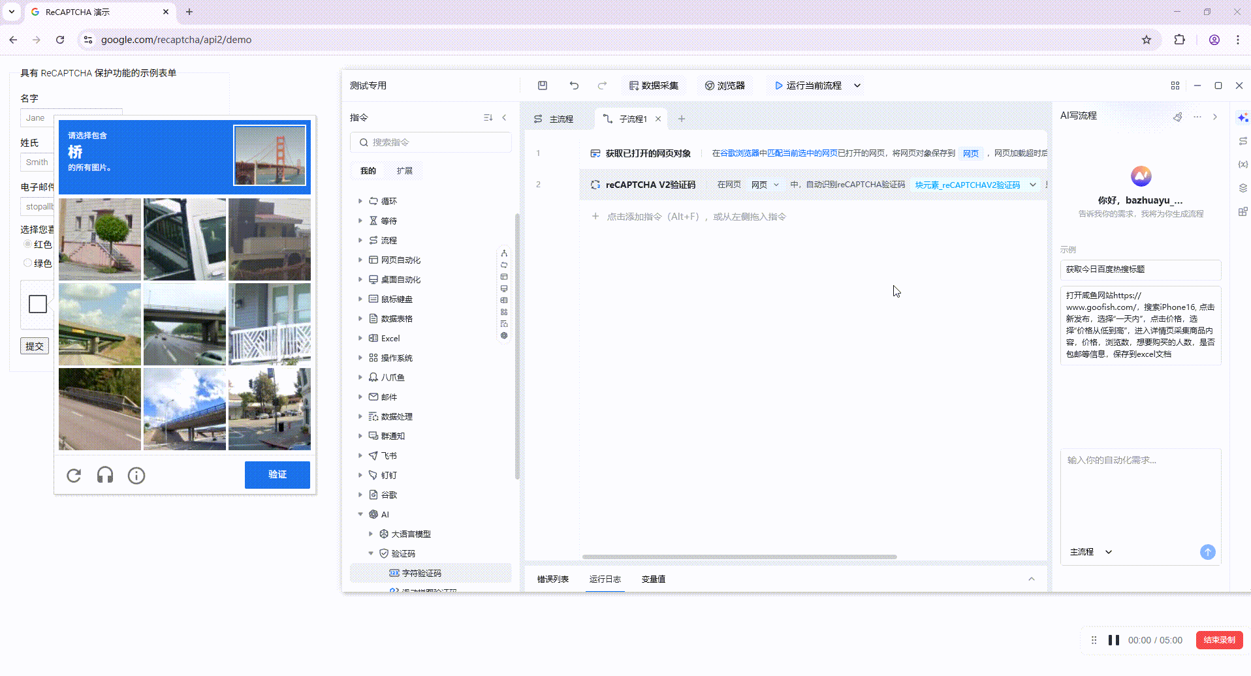Focus the 搜索指令 search field
Image resolution: width=1251 pixels, height=676 pixels.
pyautogui.click(x=431, y=142)
